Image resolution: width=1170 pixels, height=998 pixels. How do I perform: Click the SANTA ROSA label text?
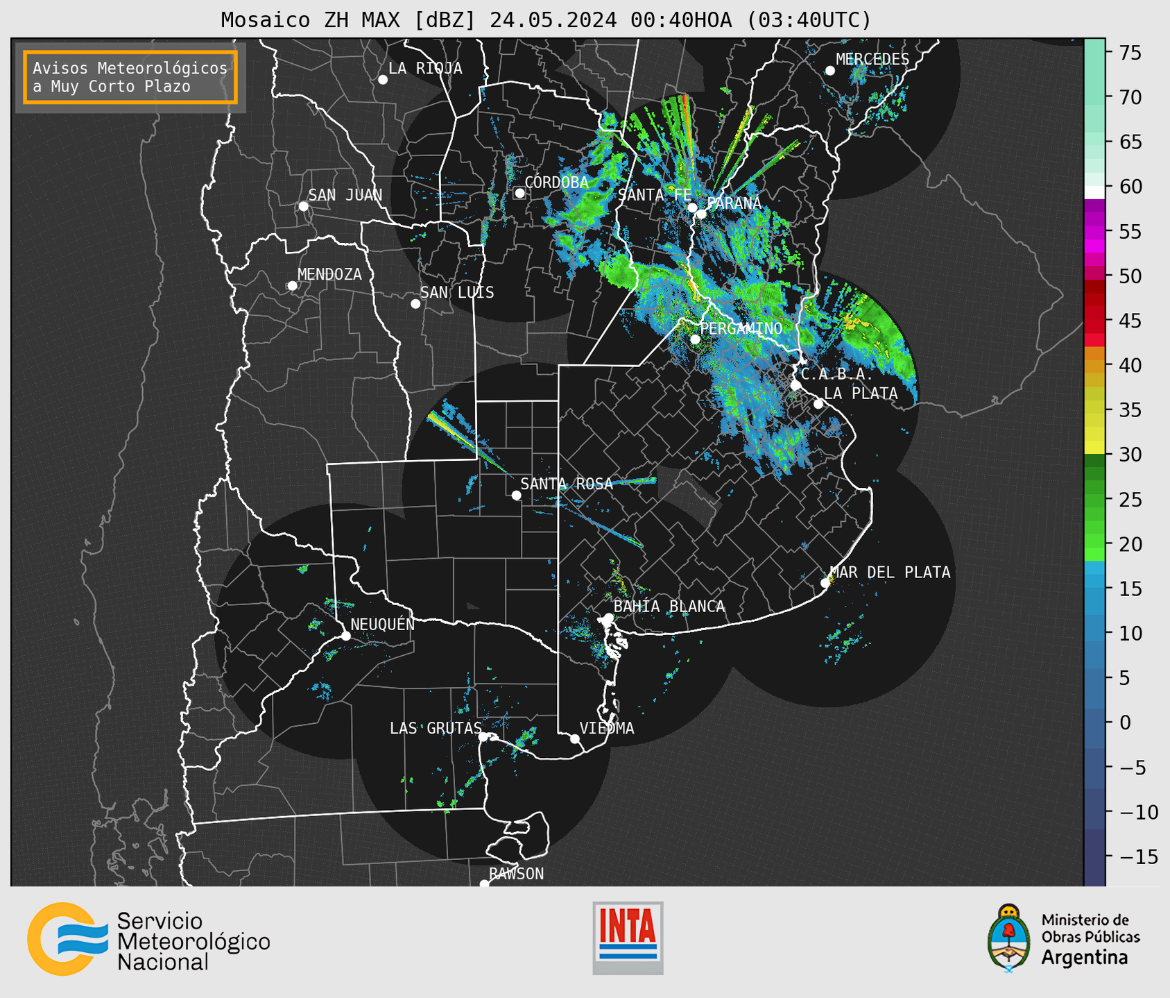point(567,484)
